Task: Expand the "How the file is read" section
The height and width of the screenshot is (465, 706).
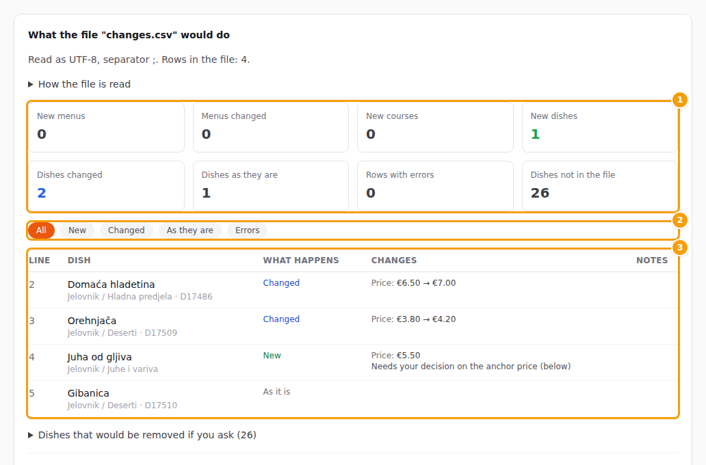Action: (x=79, y=84)
